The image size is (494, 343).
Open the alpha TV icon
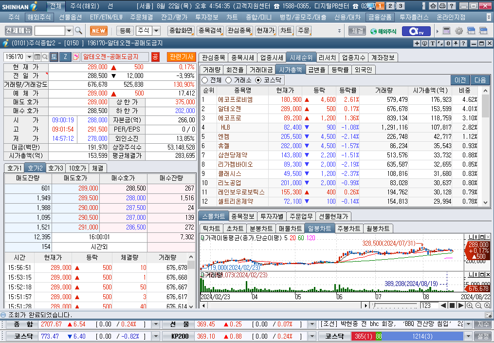coord(416,31)
